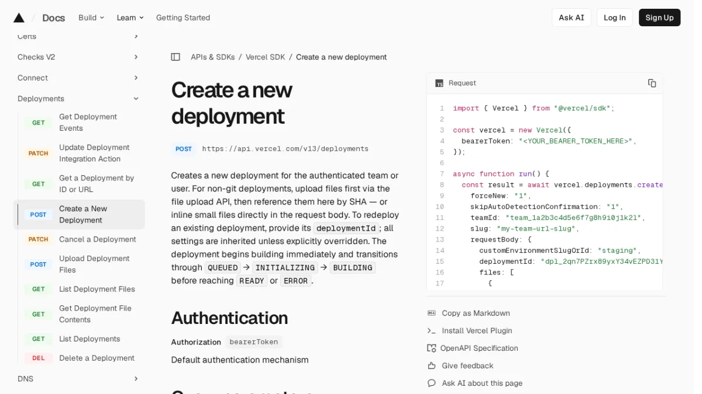Image resolution: width=702 pixels, height=394 pixels.
Task: Click the QUEUED status code label
Action: pos(222,267)
